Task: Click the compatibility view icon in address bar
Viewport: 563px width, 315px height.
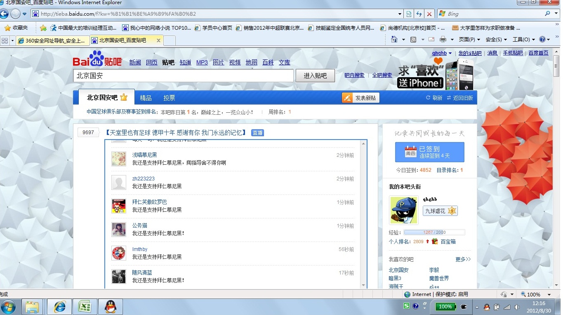Action: pyautogui.click(x=409, y=14)
